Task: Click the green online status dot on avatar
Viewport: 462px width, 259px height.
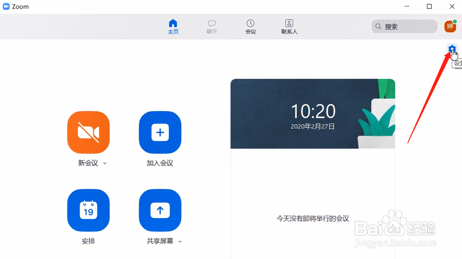Action: 455,22
